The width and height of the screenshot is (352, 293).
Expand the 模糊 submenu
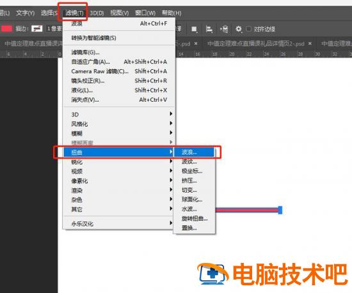(x=119, y=134)
